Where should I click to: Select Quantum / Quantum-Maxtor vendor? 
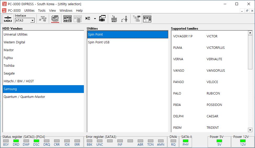tap(43, 97)
